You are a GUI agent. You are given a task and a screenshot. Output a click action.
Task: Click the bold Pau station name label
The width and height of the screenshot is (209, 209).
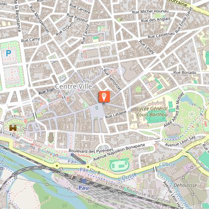click(x=84, y=188)
